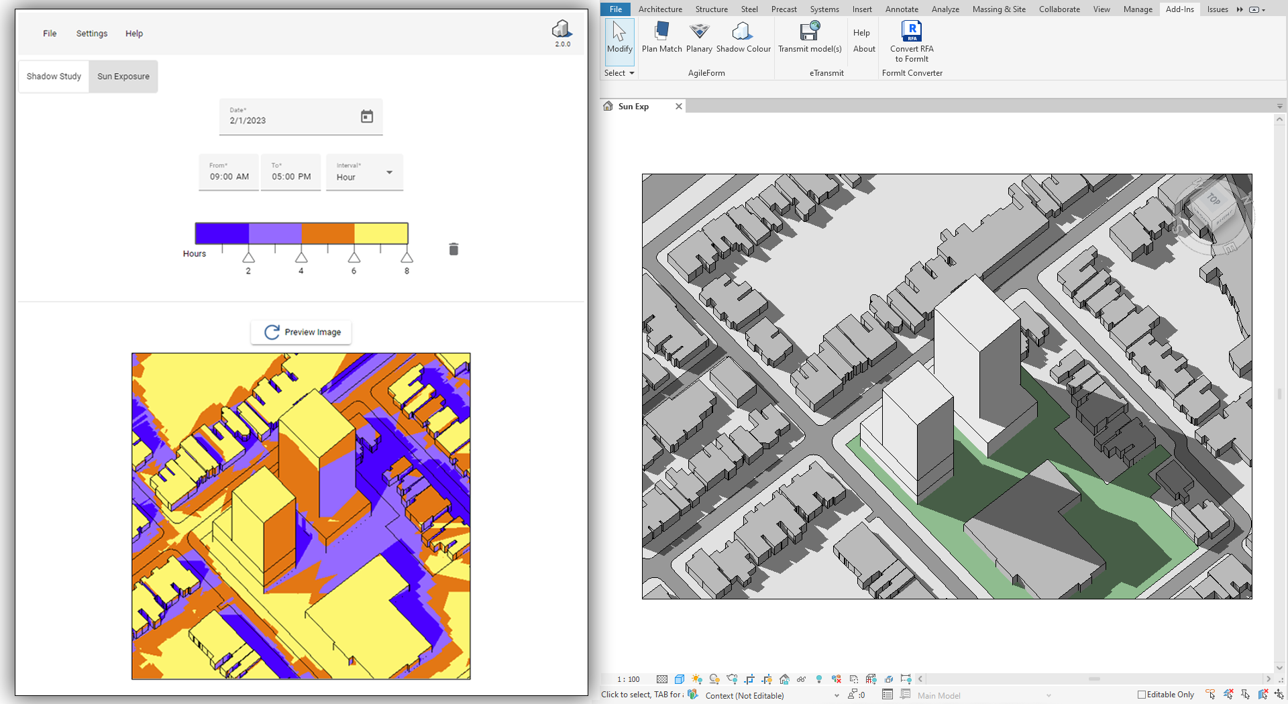Open the Context workset dropdown

pos(836,696)
